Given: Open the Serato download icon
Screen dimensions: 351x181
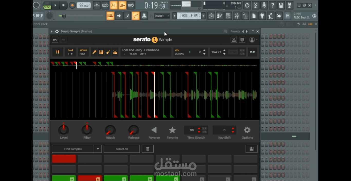Looking at the screenshot, I should (234, 40).
